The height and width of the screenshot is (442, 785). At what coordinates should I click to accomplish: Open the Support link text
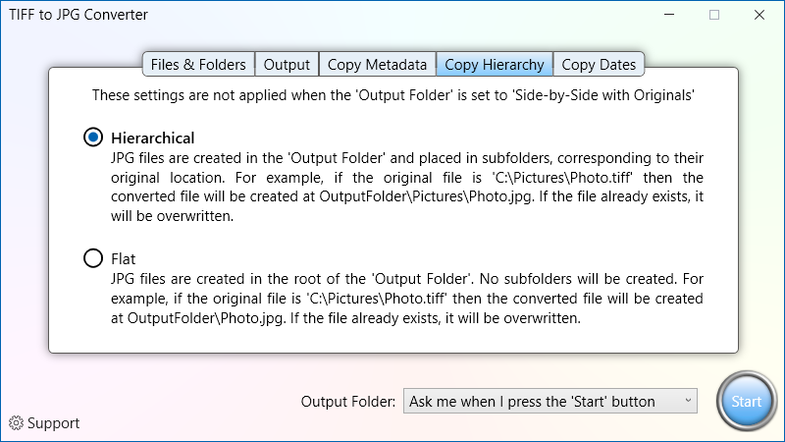pos(54,423)
